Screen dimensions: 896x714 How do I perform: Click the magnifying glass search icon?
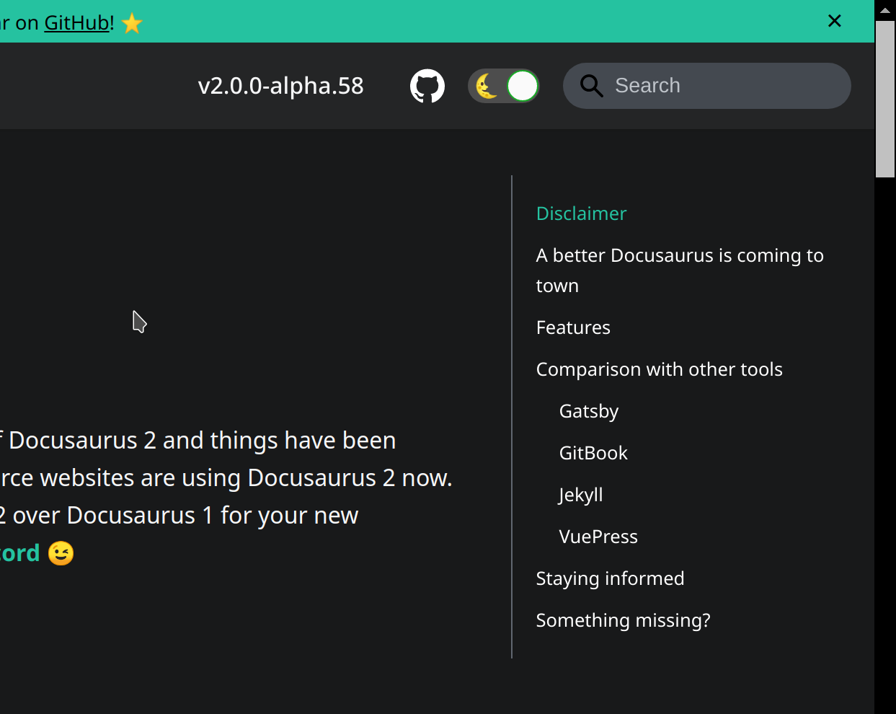pos(591,85)
